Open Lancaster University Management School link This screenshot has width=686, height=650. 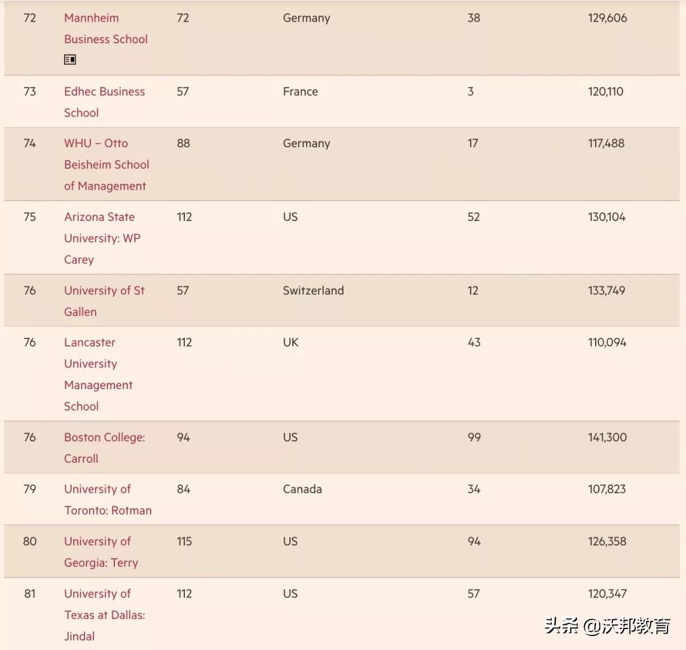(98, 374)
